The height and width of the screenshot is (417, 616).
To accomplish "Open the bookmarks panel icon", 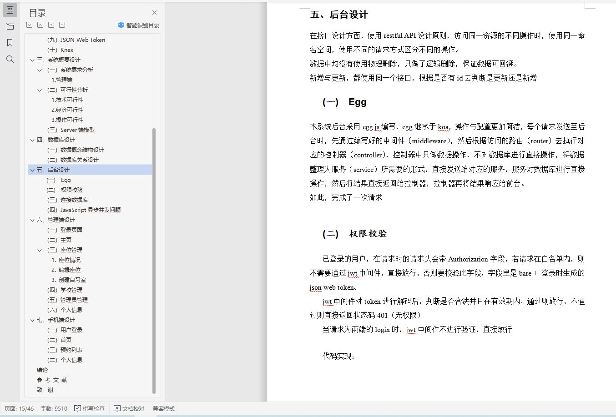I will click(10, 43).
